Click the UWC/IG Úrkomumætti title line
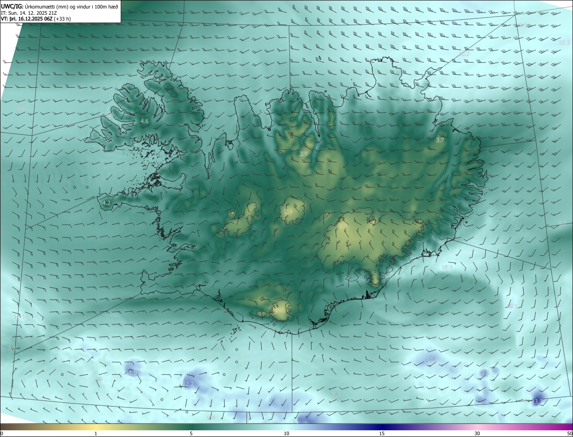Image resolution: width=573 pixels, height=437 pixels. pyautogui.click(x=60, y=6)
